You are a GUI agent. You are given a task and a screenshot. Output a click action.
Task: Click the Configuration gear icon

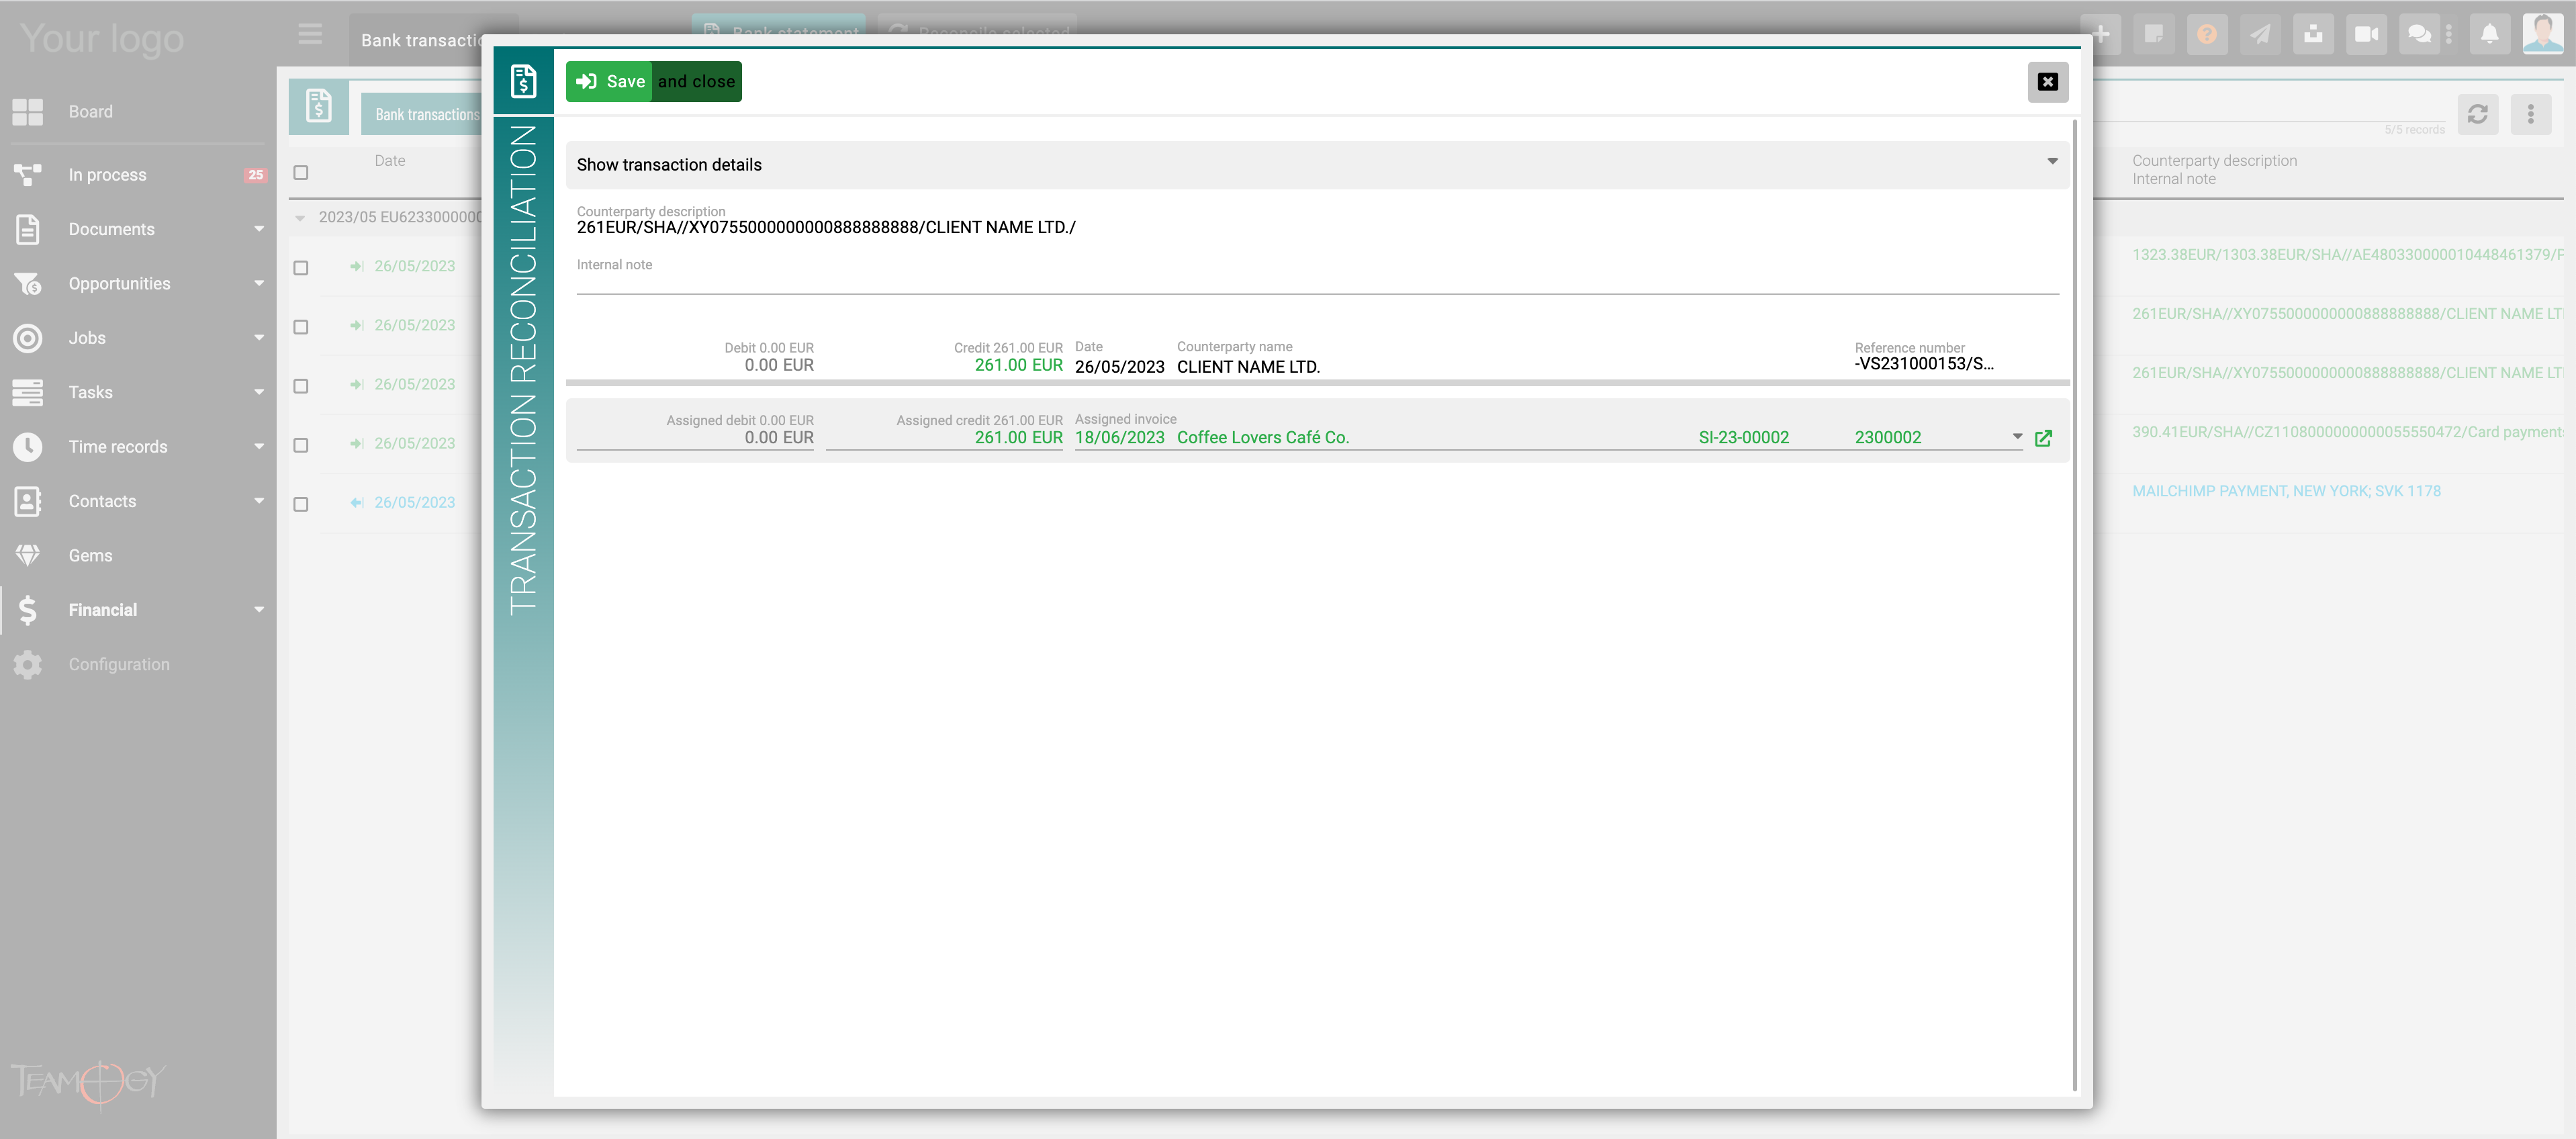(x=28, y=665)
